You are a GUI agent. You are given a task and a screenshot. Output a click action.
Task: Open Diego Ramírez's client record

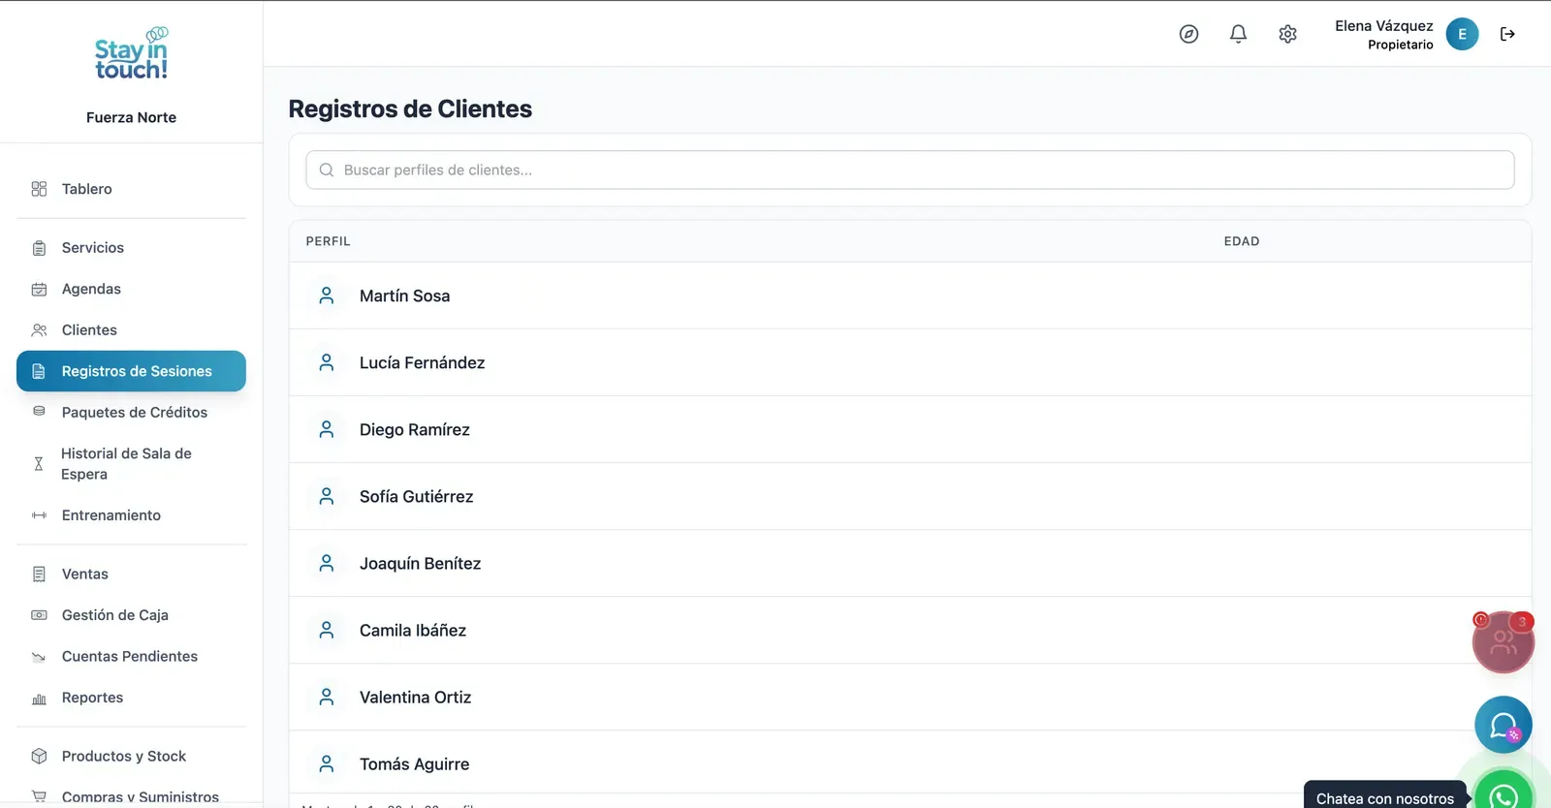click(910, 429)
